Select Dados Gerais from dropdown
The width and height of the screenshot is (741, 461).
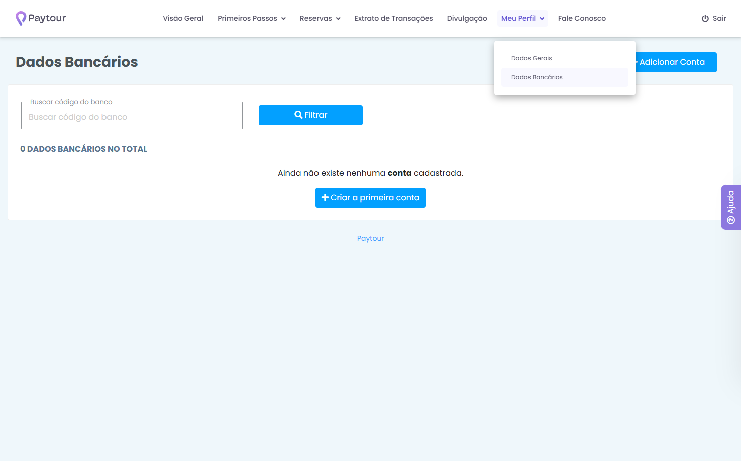click(x=565, y=58)
